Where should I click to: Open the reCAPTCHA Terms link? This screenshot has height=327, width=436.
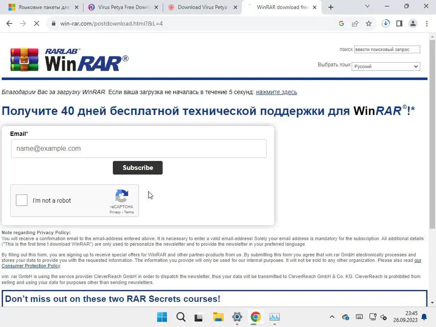pyautogui.click(x=129, y=212)
